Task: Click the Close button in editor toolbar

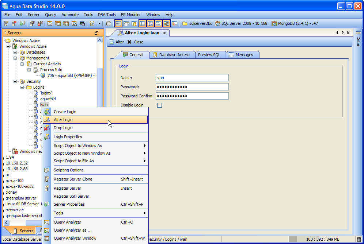Action: click(135, 42)
